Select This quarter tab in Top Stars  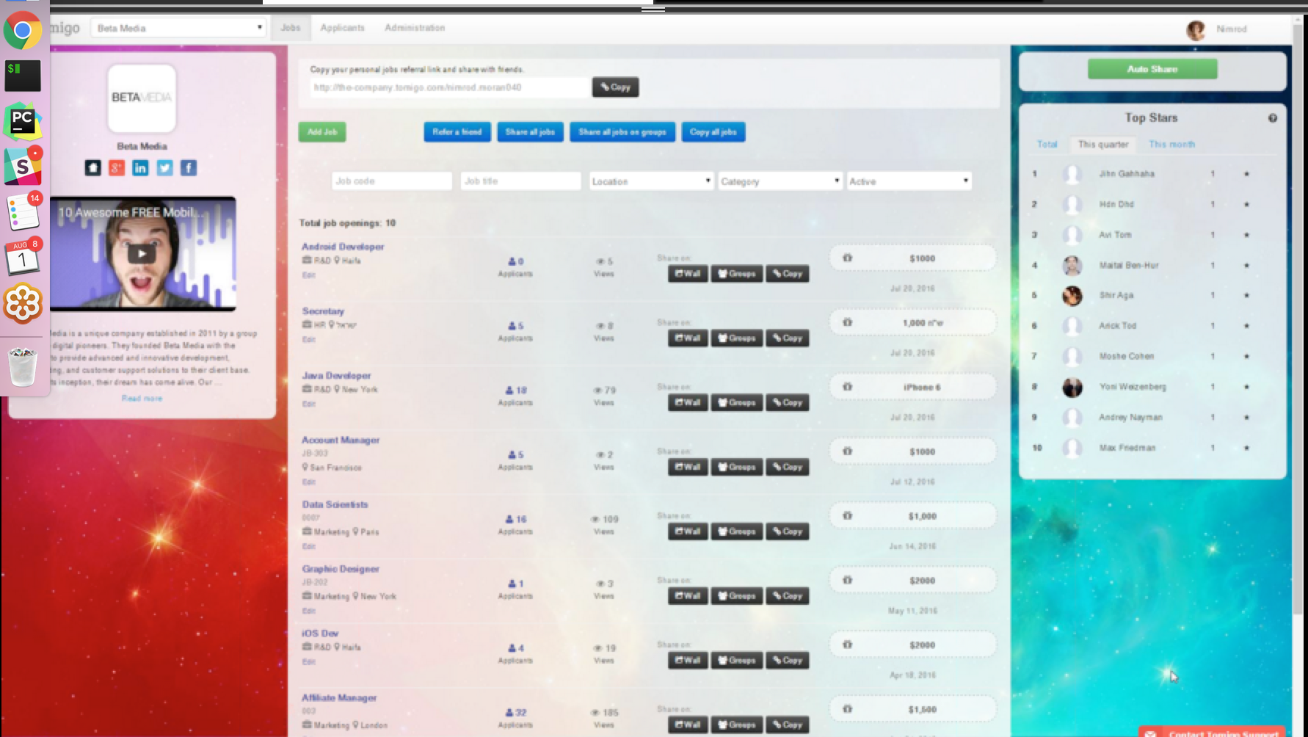click(x=1103, y=145)
